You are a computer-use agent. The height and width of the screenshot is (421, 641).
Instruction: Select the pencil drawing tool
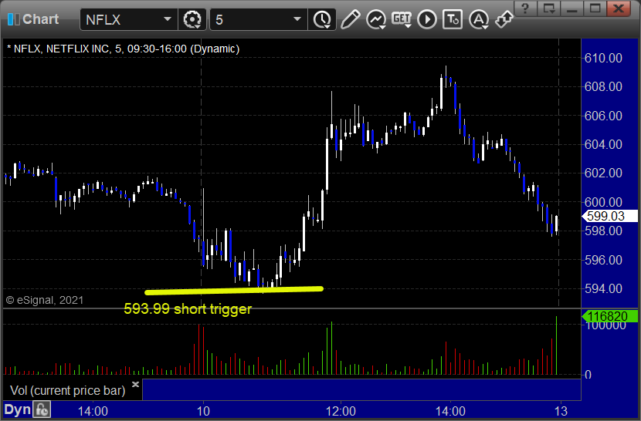click(x=350, y=19)
